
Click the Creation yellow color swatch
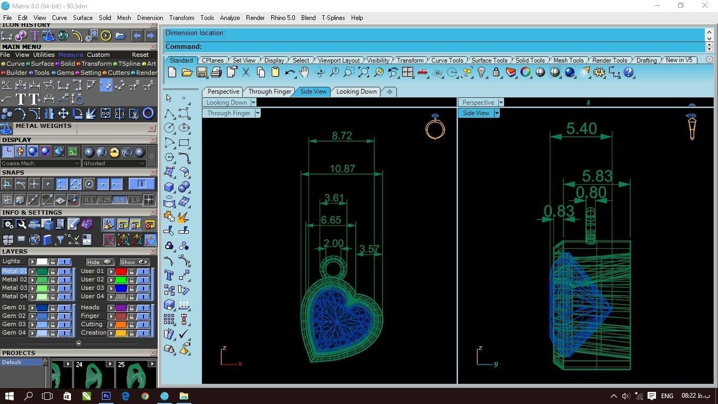tap(121, 333)
